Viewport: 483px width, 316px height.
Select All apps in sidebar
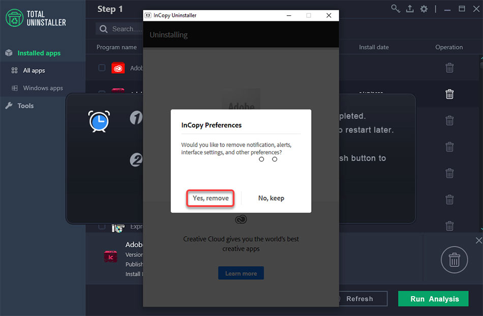tap(34, 71)
